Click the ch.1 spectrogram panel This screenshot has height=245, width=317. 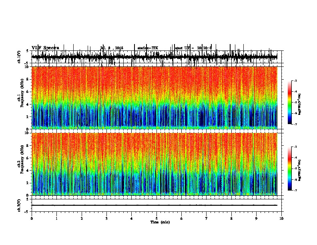click(154, 98)
